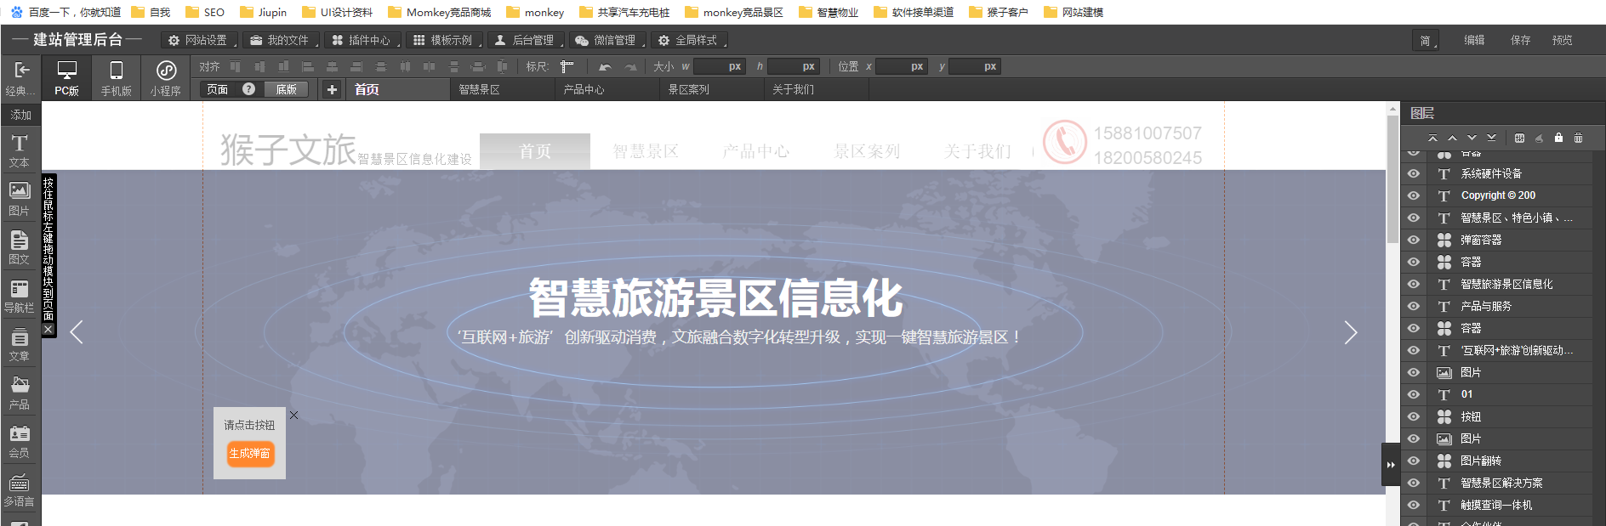Switch to the 产品中心 page tab

pyautogui.click(x=584, y=89)
